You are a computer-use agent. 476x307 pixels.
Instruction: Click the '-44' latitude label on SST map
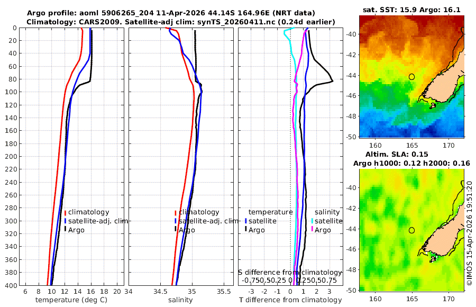(352, 75)
